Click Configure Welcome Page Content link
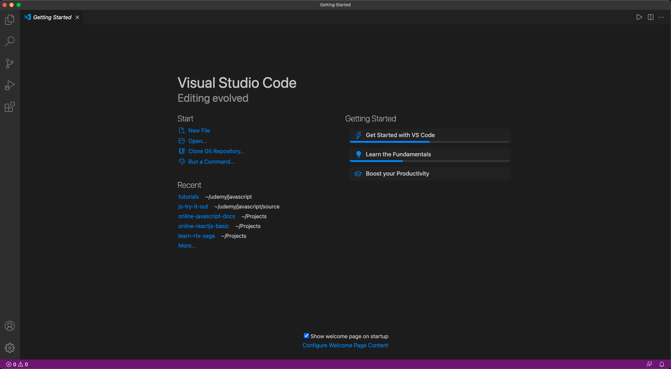The image size is (671, 369). [345, 345]
